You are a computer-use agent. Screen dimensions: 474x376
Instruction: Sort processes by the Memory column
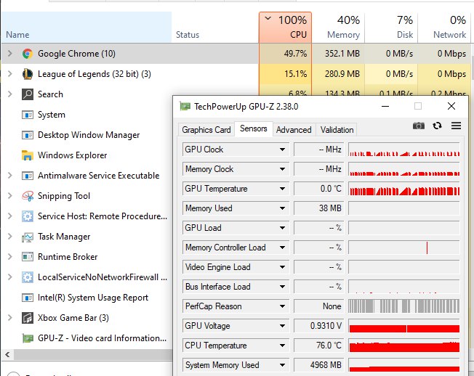pos(338,28)
